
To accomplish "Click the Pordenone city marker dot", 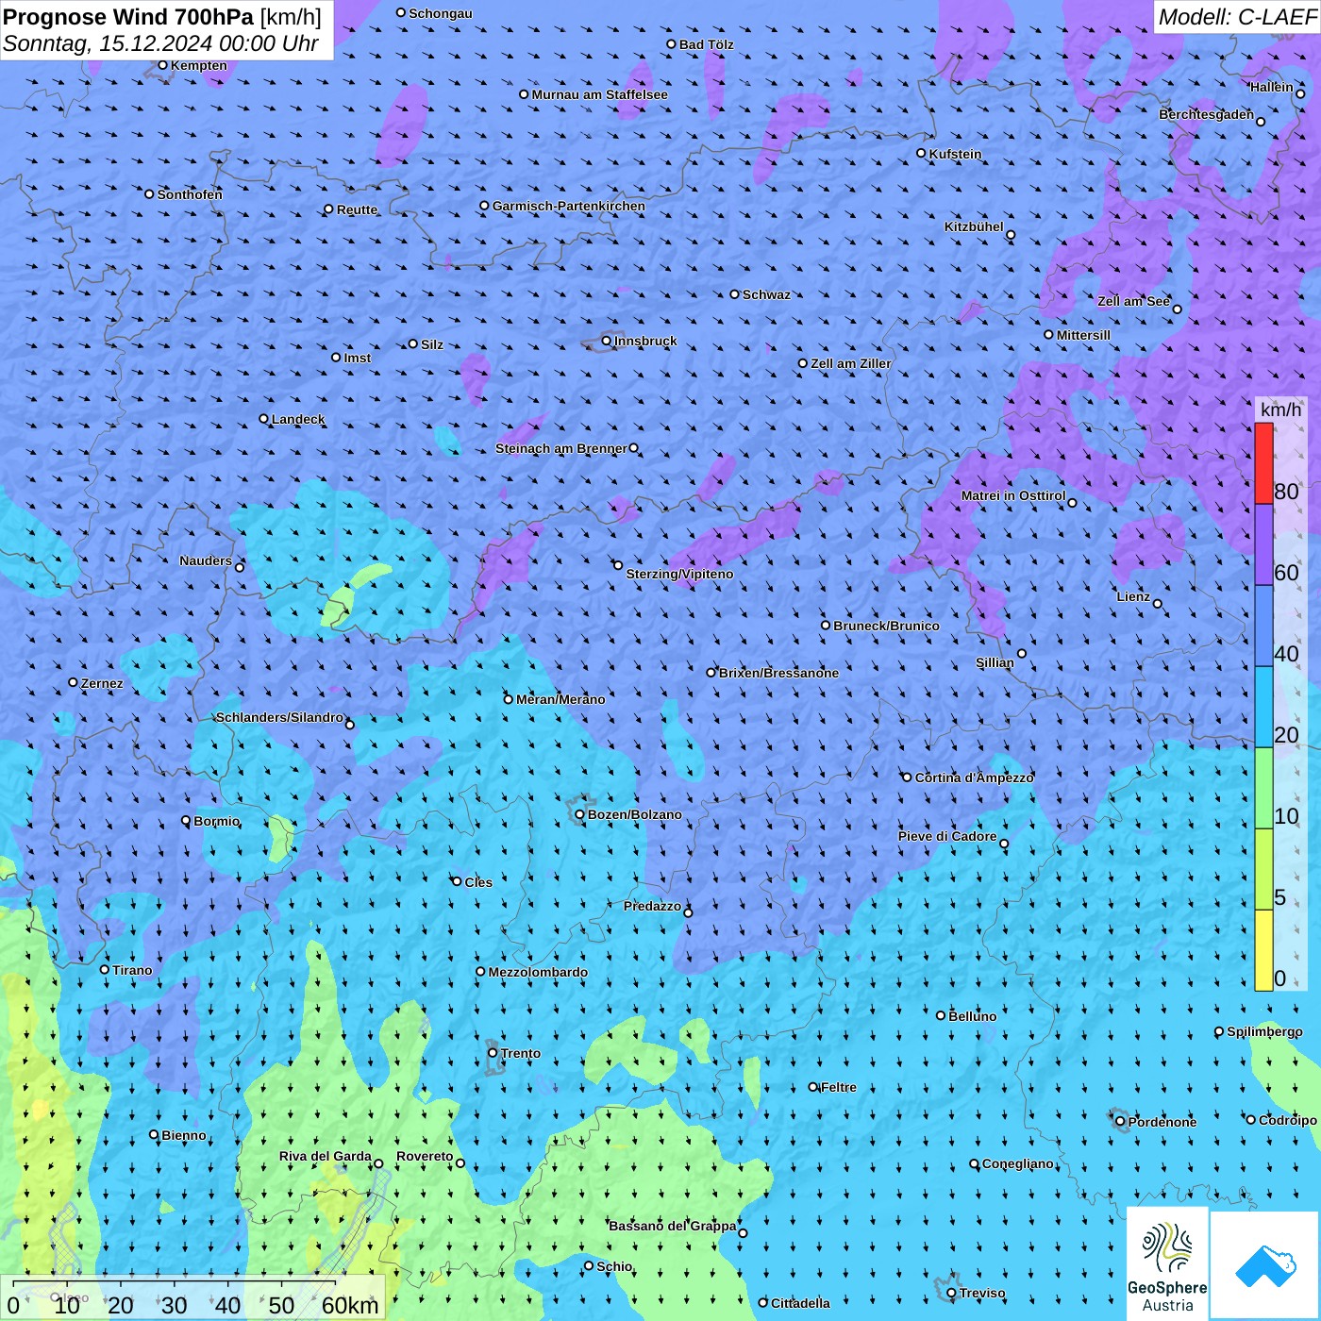I will [1120, 1122].
